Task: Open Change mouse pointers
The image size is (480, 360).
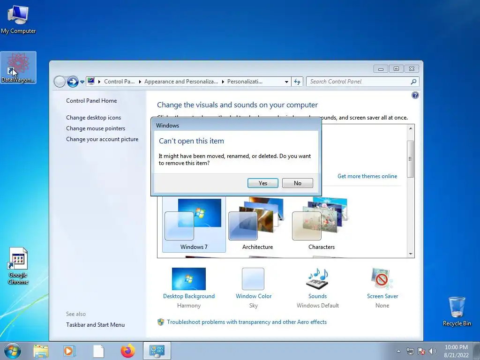Action: click(x=96, y=128)
